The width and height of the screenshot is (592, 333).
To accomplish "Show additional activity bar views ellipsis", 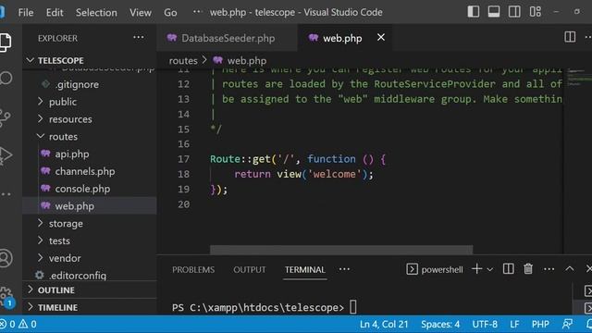I will point(6,194).
